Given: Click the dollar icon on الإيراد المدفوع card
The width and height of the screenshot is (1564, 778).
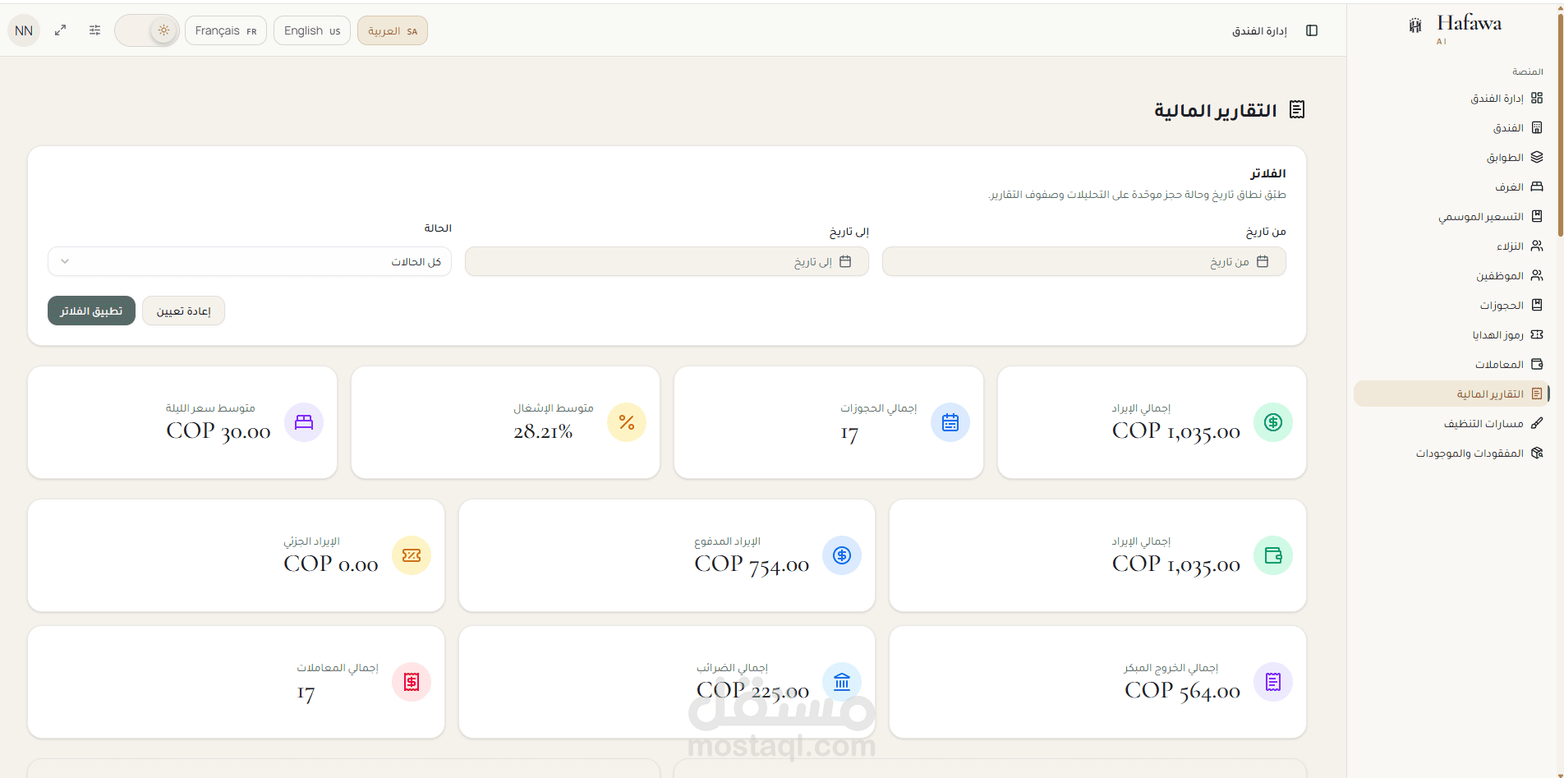Looking at the screenshot, I should [842, 555].
